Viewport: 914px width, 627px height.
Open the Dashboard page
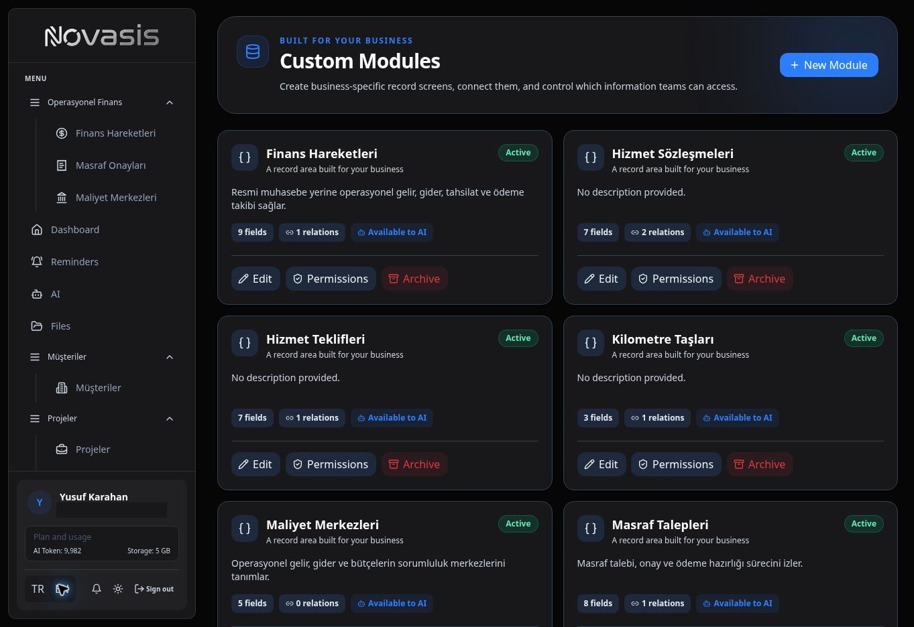(x=103, y=230)
